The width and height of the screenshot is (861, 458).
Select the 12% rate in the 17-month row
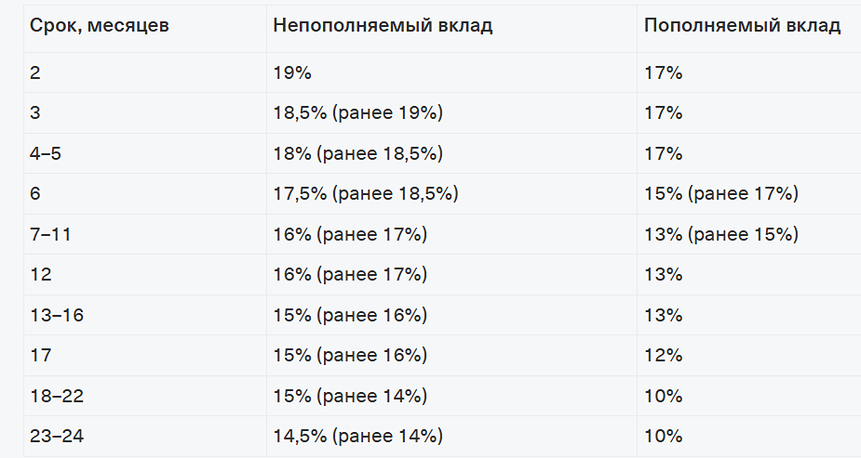[663, 355]
